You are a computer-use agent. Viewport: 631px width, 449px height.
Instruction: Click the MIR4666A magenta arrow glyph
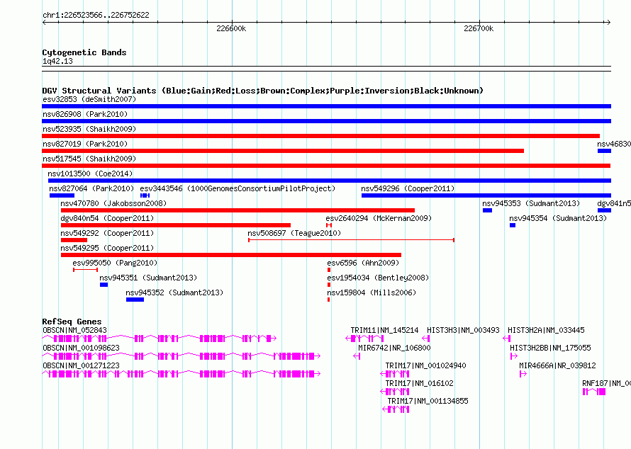523,374
